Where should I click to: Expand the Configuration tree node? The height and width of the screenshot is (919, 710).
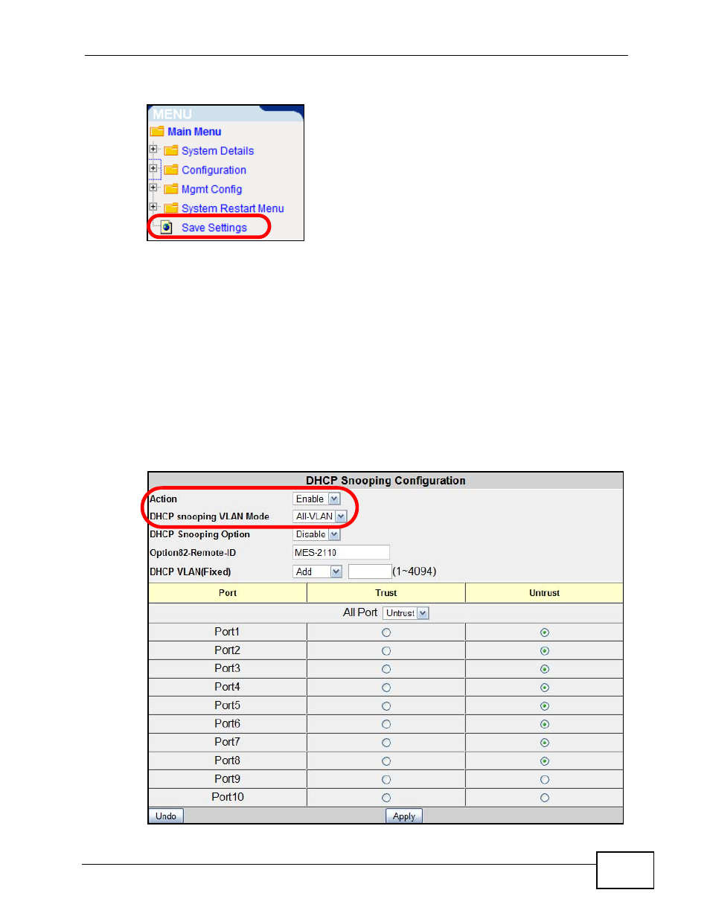pos(153,169)
